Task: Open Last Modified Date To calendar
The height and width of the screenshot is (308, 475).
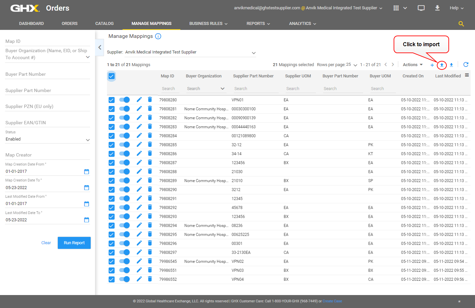Action: point(87,220)
